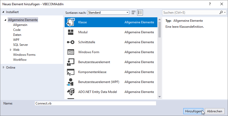Viewport: 228px width, 116px height.
Task: Select the ADO.NET Entity Data Model icon
Action: 71,92
